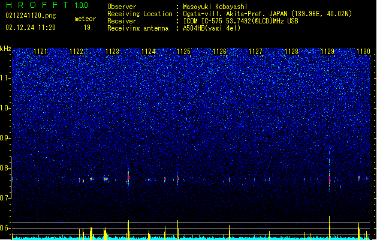Click the strong meteor echo just after 1129
Screen dimensions: 377x240
(330, 179)
